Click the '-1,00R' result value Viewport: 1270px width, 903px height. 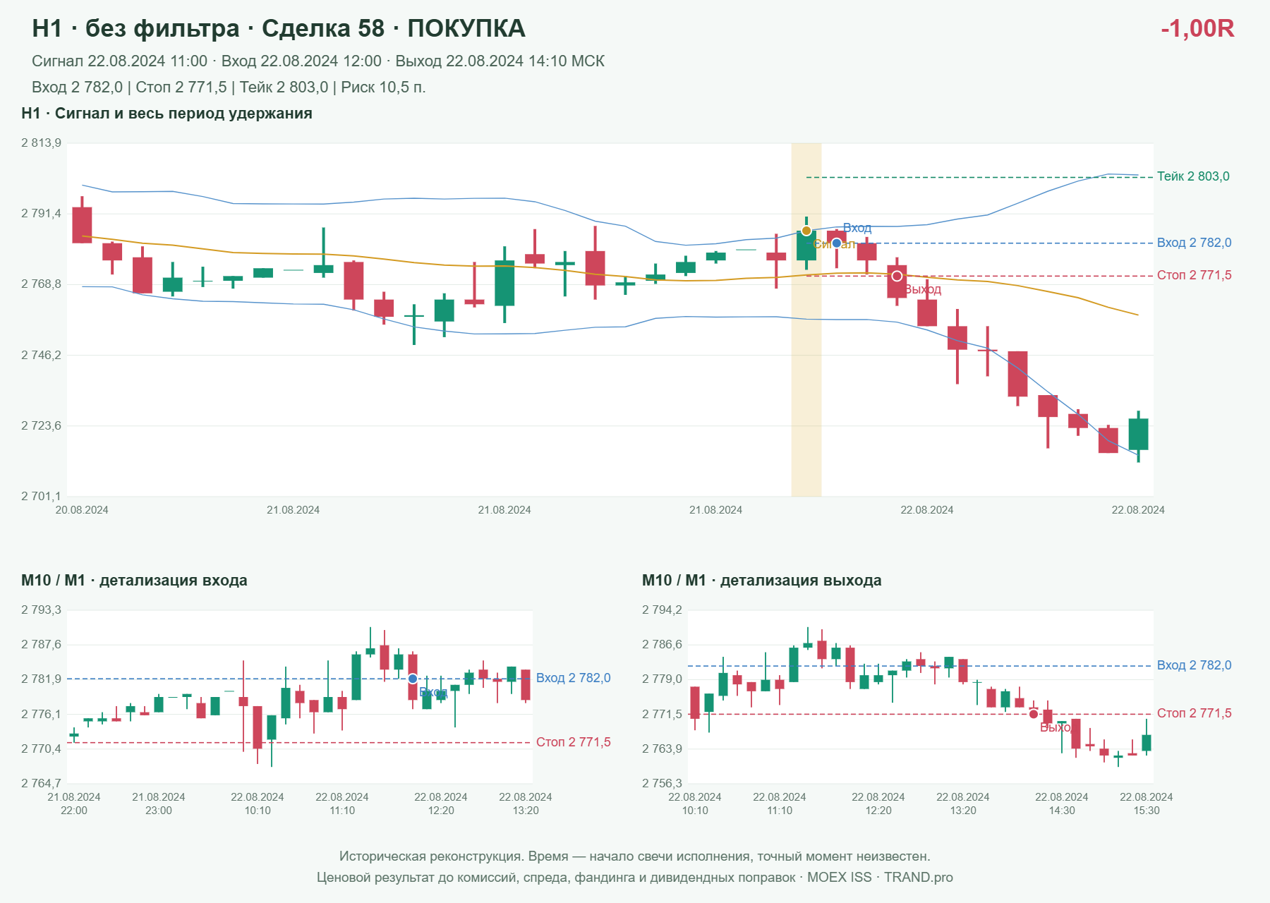tap(1197, 28)
